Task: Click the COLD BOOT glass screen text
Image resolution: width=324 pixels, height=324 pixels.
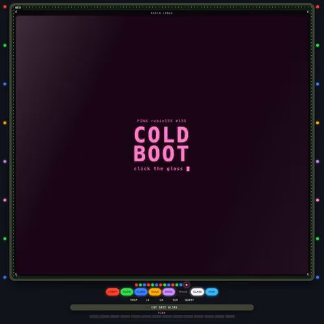Action: coord(161,144)
